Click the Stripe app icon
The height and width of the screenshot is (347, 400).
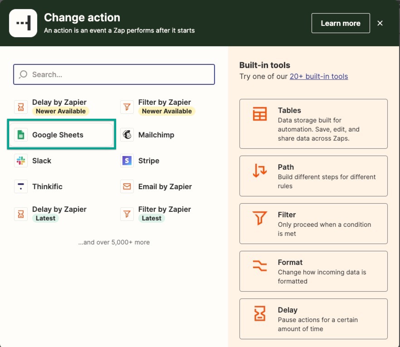(x=127, y=161)
